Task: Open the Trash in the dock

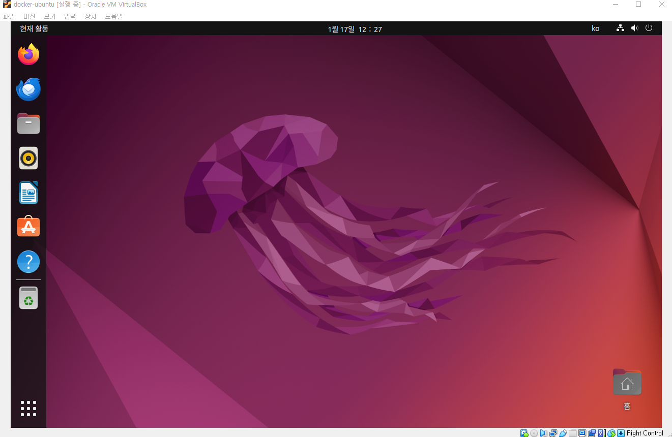Action: click(x=28, y=298)
